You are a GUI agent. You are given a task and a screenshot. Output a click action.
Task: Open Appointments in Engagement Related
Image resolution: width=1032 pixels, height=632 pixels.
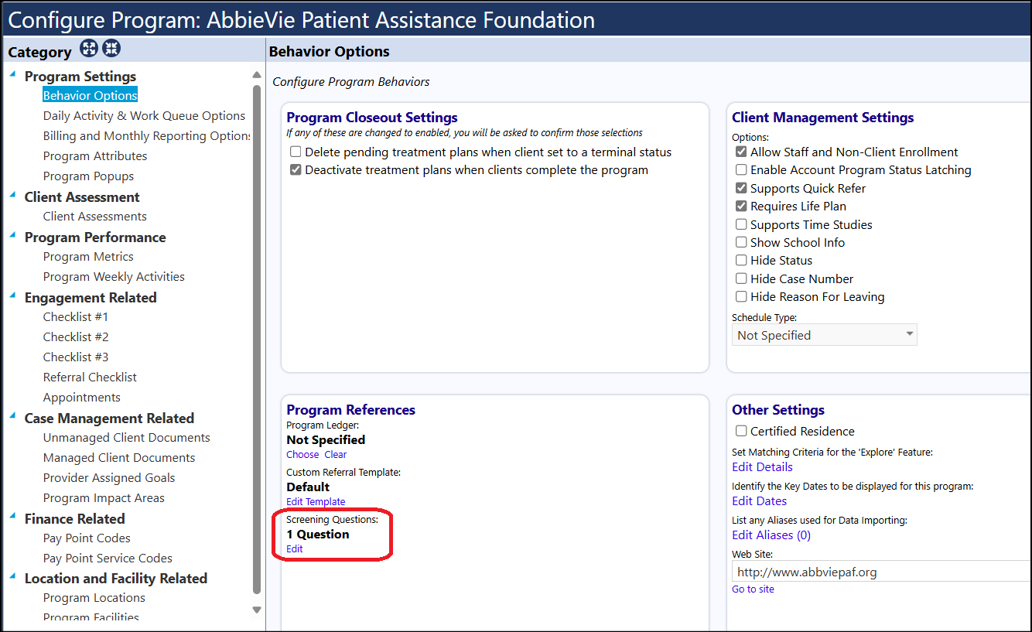point(82,397)
